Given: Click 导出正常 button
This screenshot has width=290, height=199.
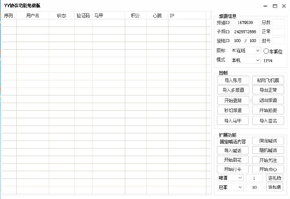Looking at the screenshot, I should point(268,90).
